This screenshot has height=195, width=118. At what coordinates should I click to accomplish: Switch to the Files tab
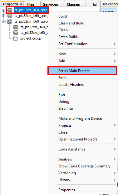click(x=31, y=4)
